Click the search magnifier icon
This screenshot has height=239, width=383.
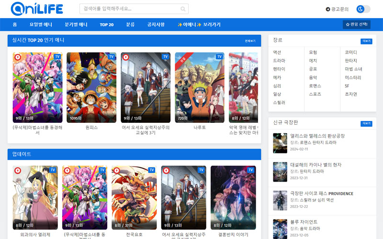[x=183, y=9]
